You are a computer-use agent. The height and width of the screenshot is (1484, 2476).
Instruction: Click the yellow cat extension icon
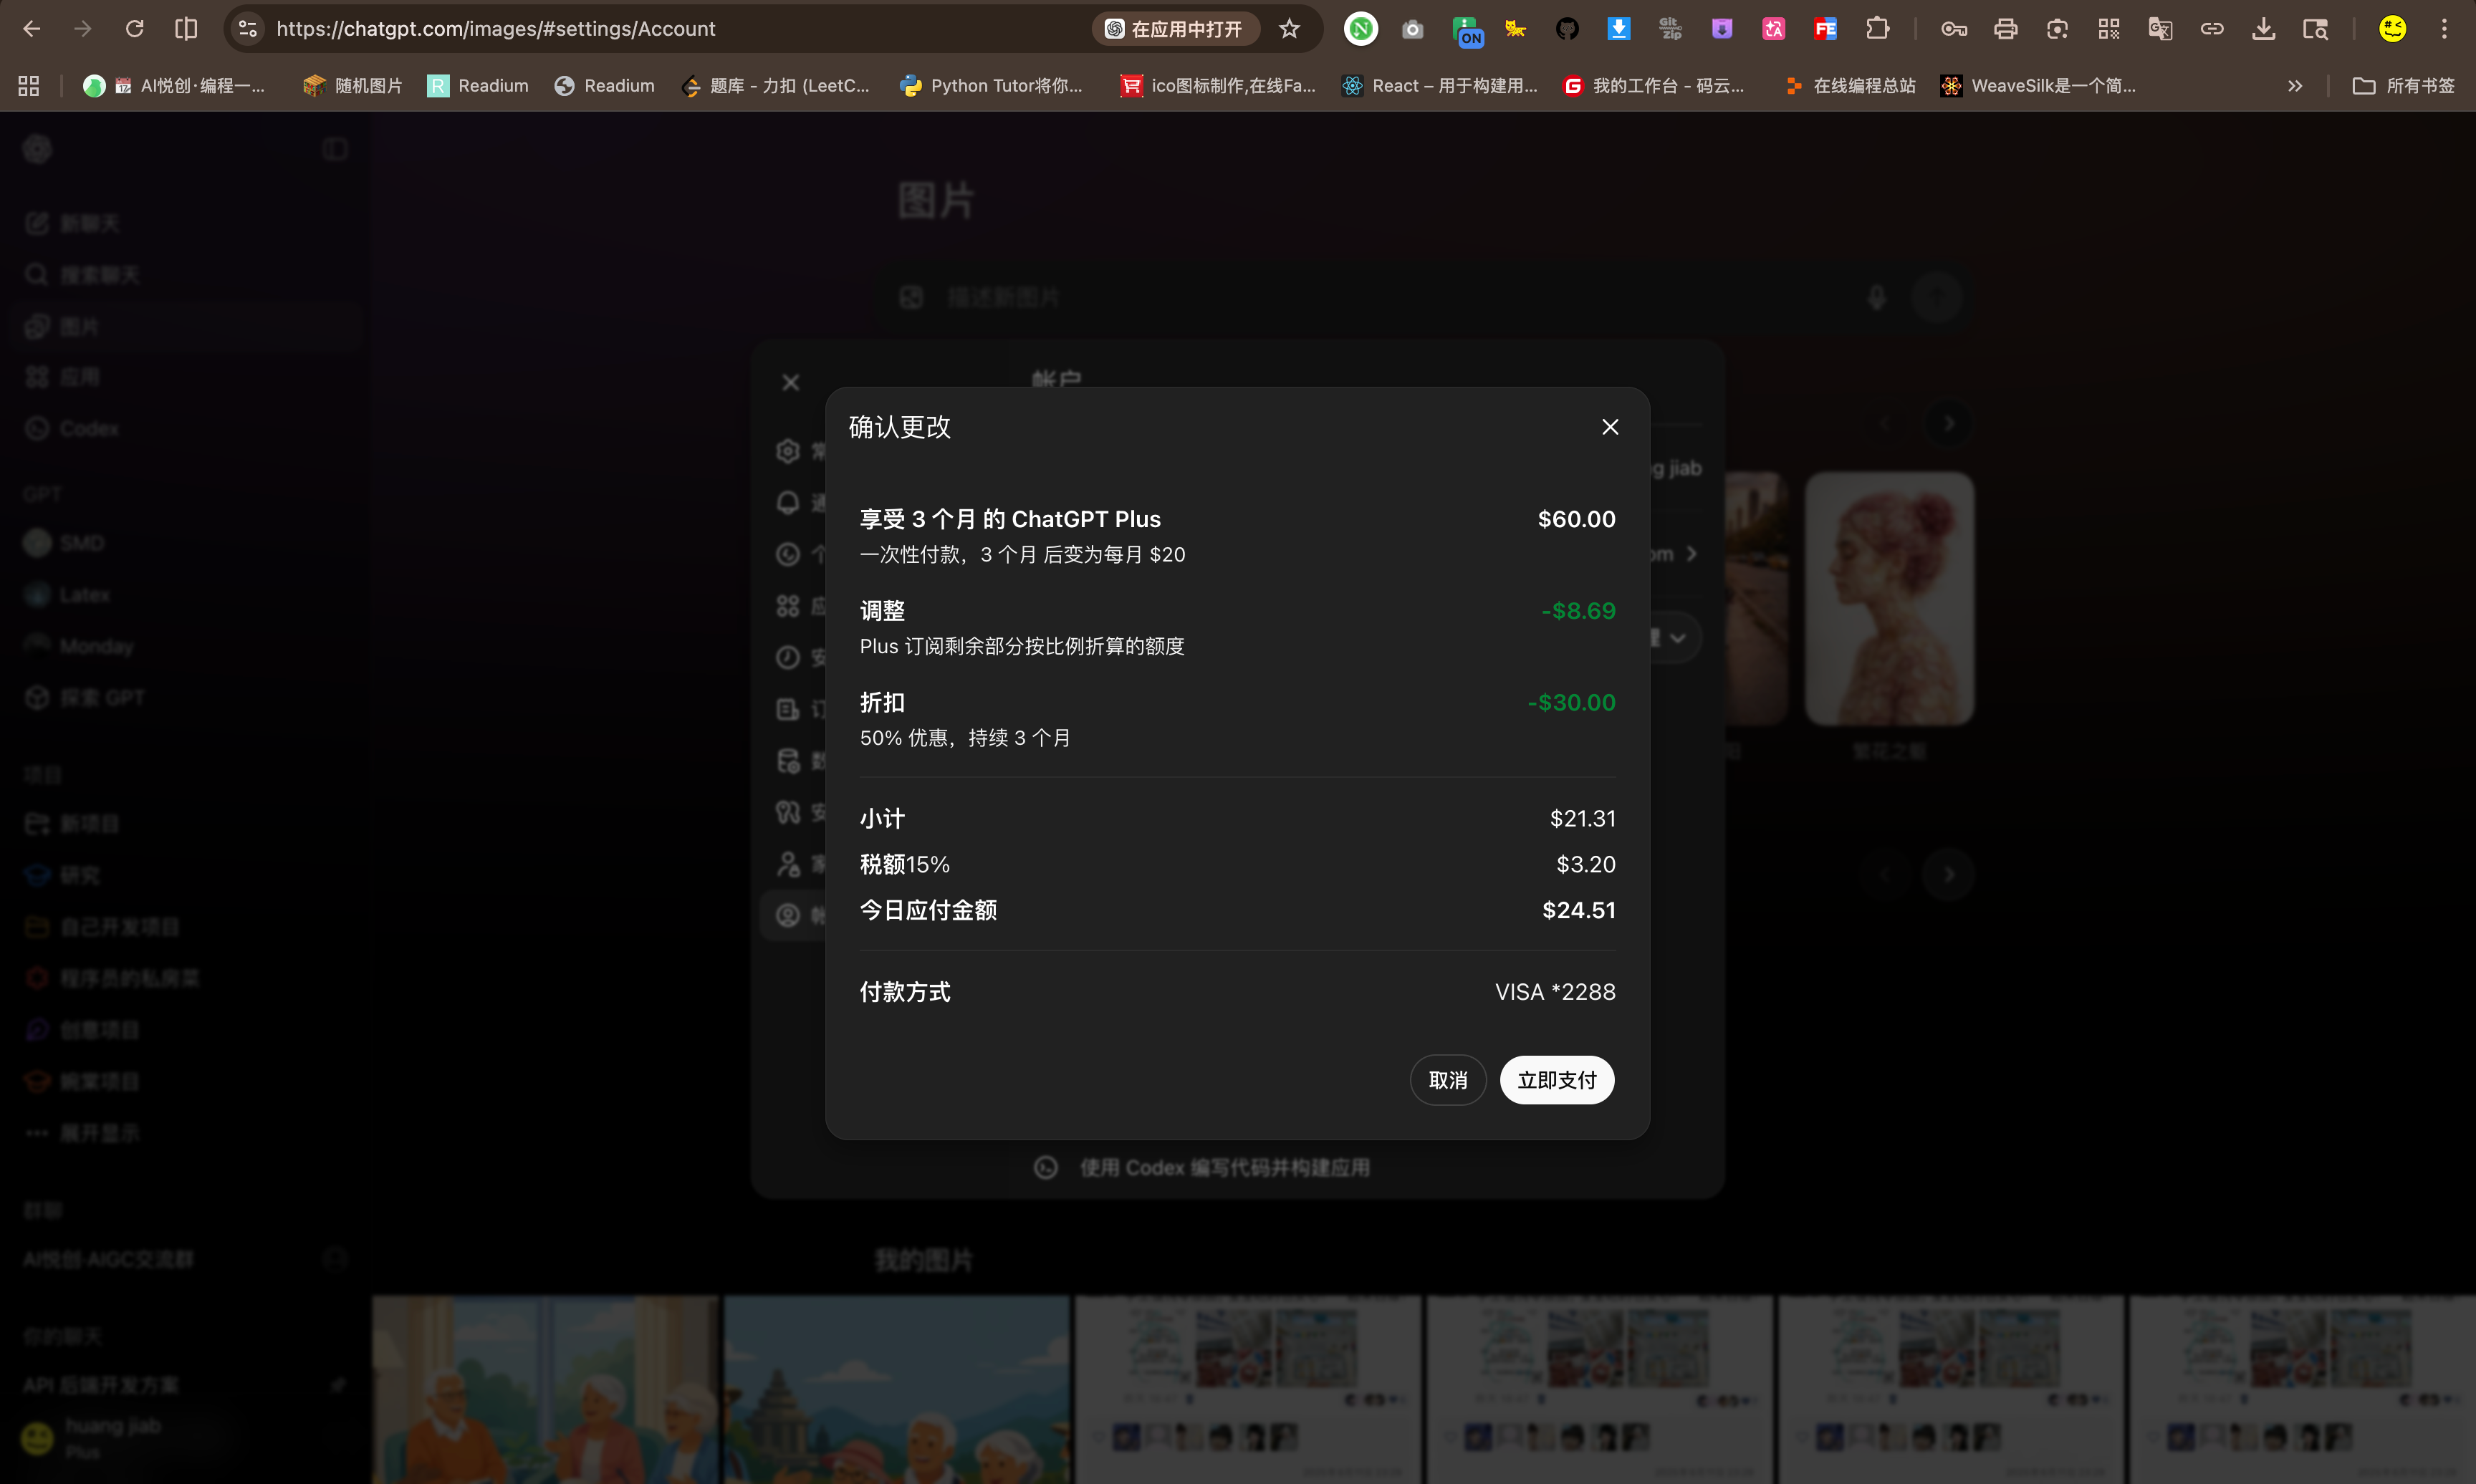pyautogui.click(x=1515, y=29)
